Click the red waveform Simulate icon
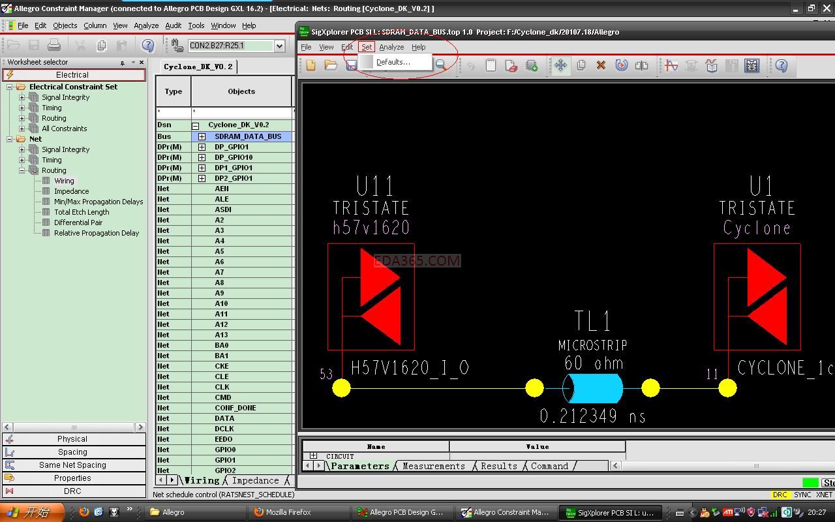Image resolution: width=835 pixels, height=522 pixels. point(671,65)
